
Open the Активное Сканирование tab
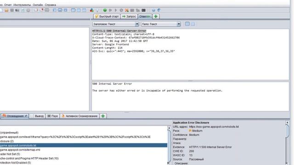pos(79,116)
